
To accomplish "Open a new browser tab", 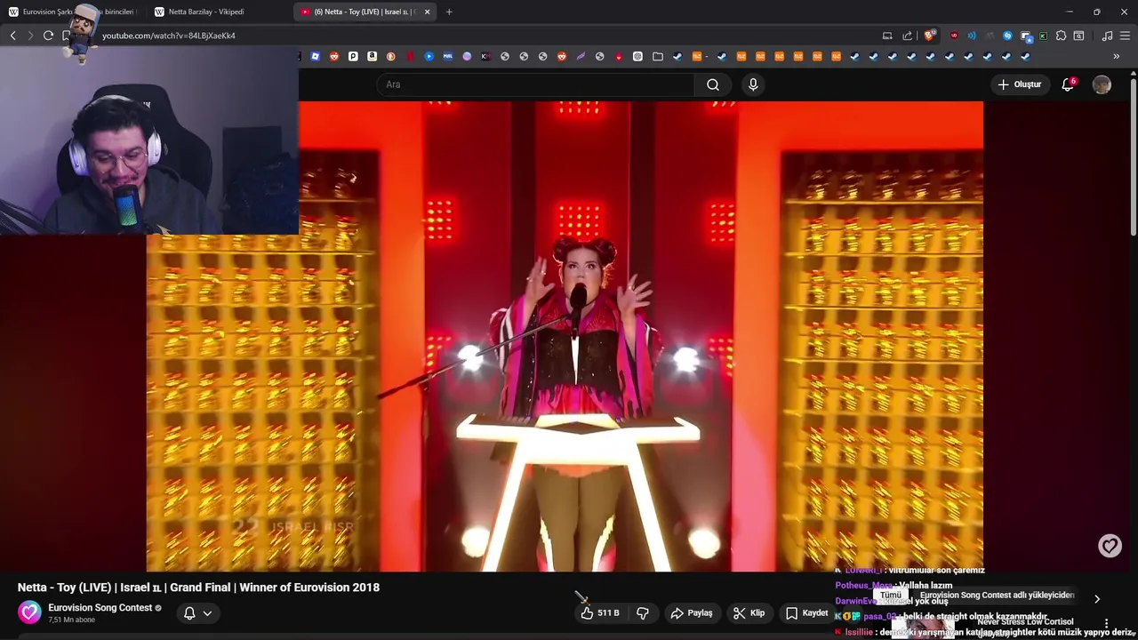I will (449, 12).
